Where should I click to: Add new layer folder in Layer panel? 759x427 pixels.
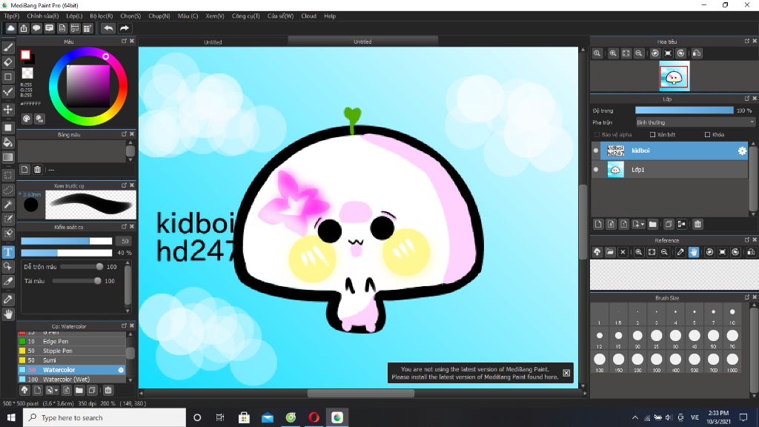click(x=652, y=224)
